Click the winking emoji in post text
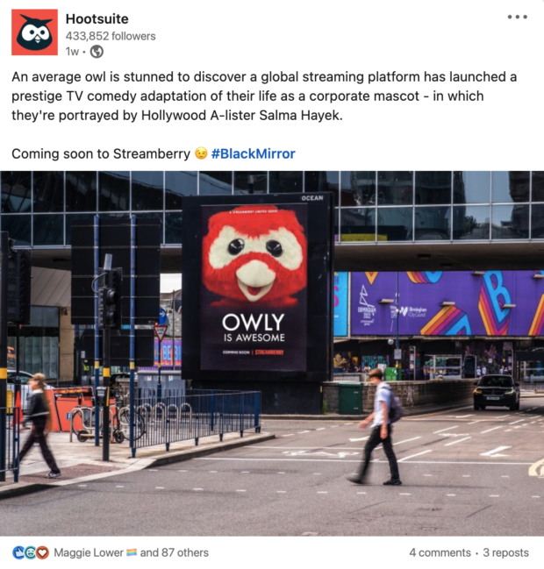 click(x=201, y=153)
